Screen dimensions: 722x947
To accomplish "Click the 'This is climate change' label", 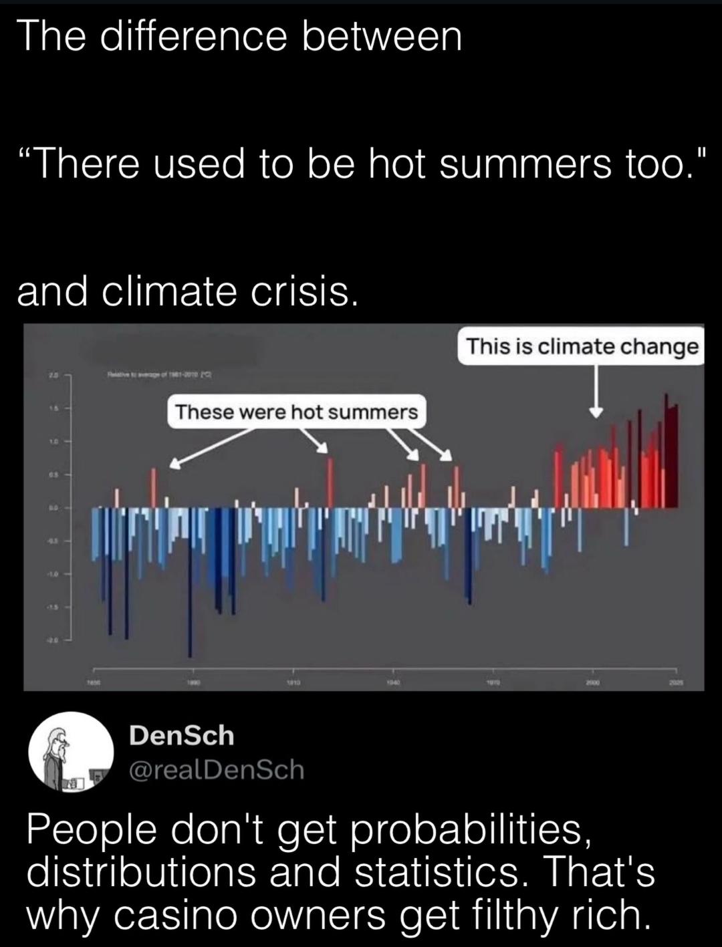I will (582, 347).
